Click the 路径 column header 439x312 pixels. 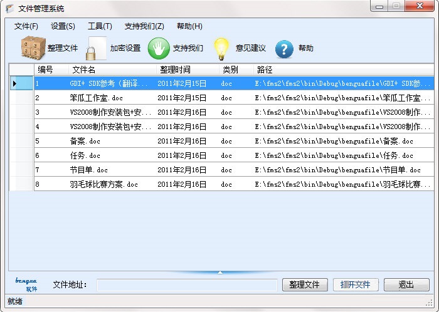coord(344,70)
